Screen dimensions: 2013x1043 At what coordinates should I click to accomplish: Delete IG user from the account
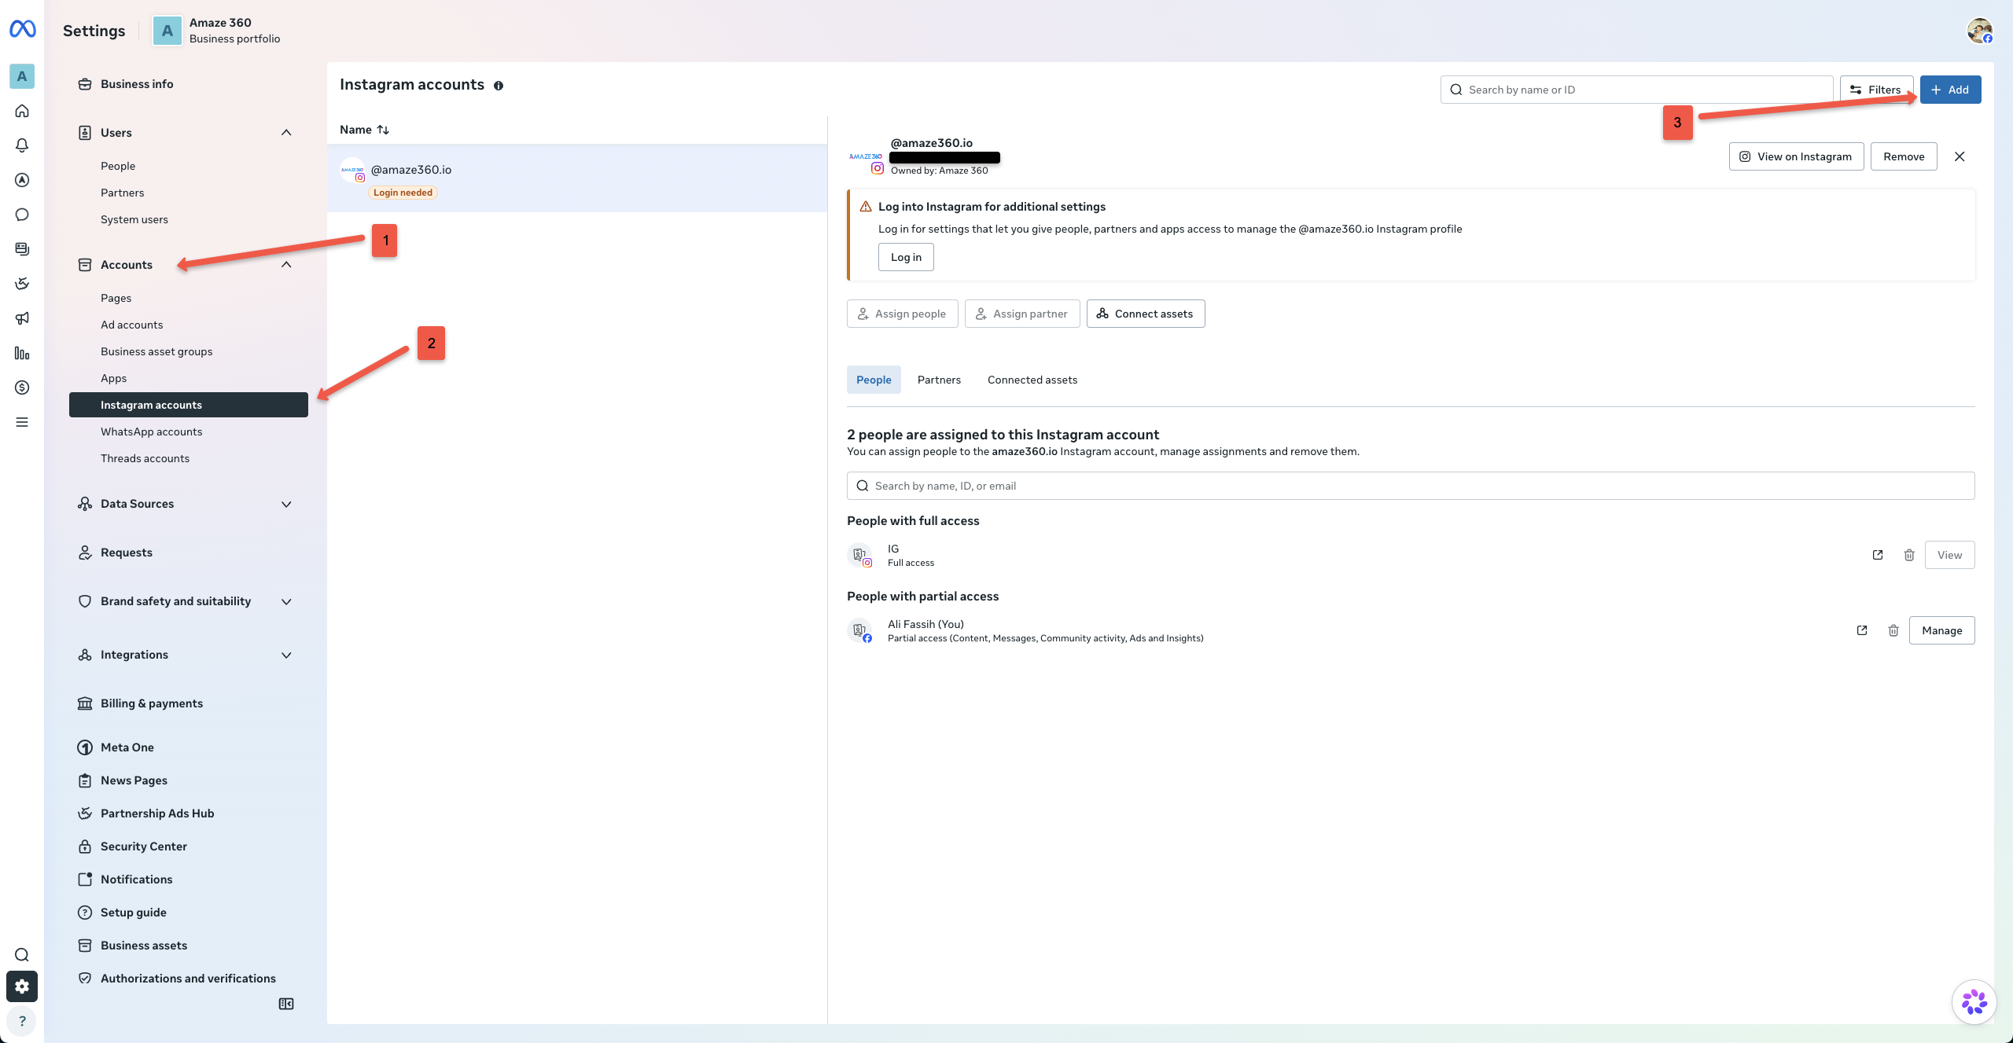1909,555
